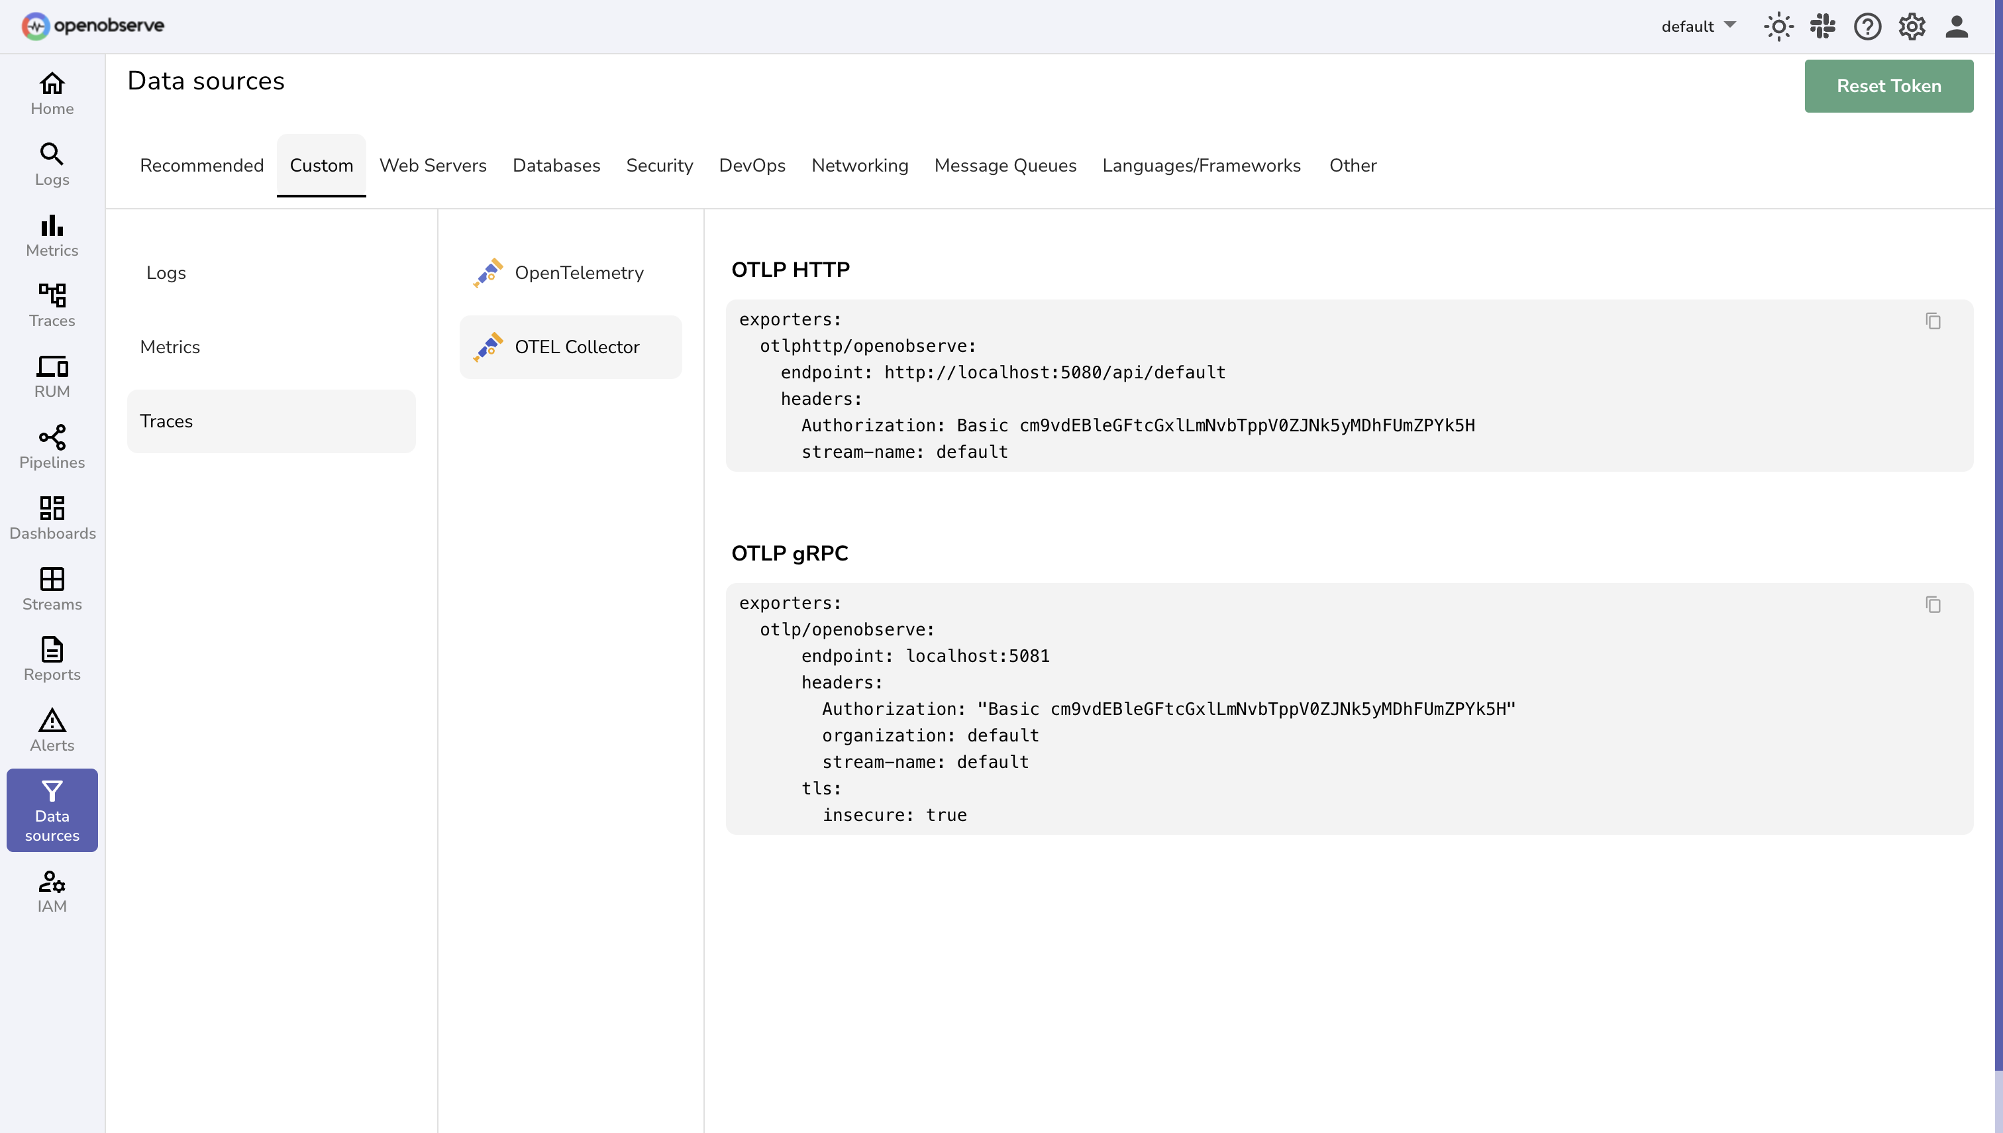Open the Dashboards sidebar icon
The height and width of the screenshot is (1133, 2003).
tap(52, 517)
